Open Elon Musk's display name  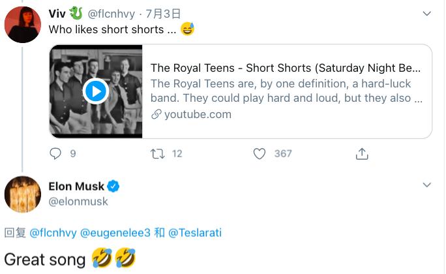point(76,187)
